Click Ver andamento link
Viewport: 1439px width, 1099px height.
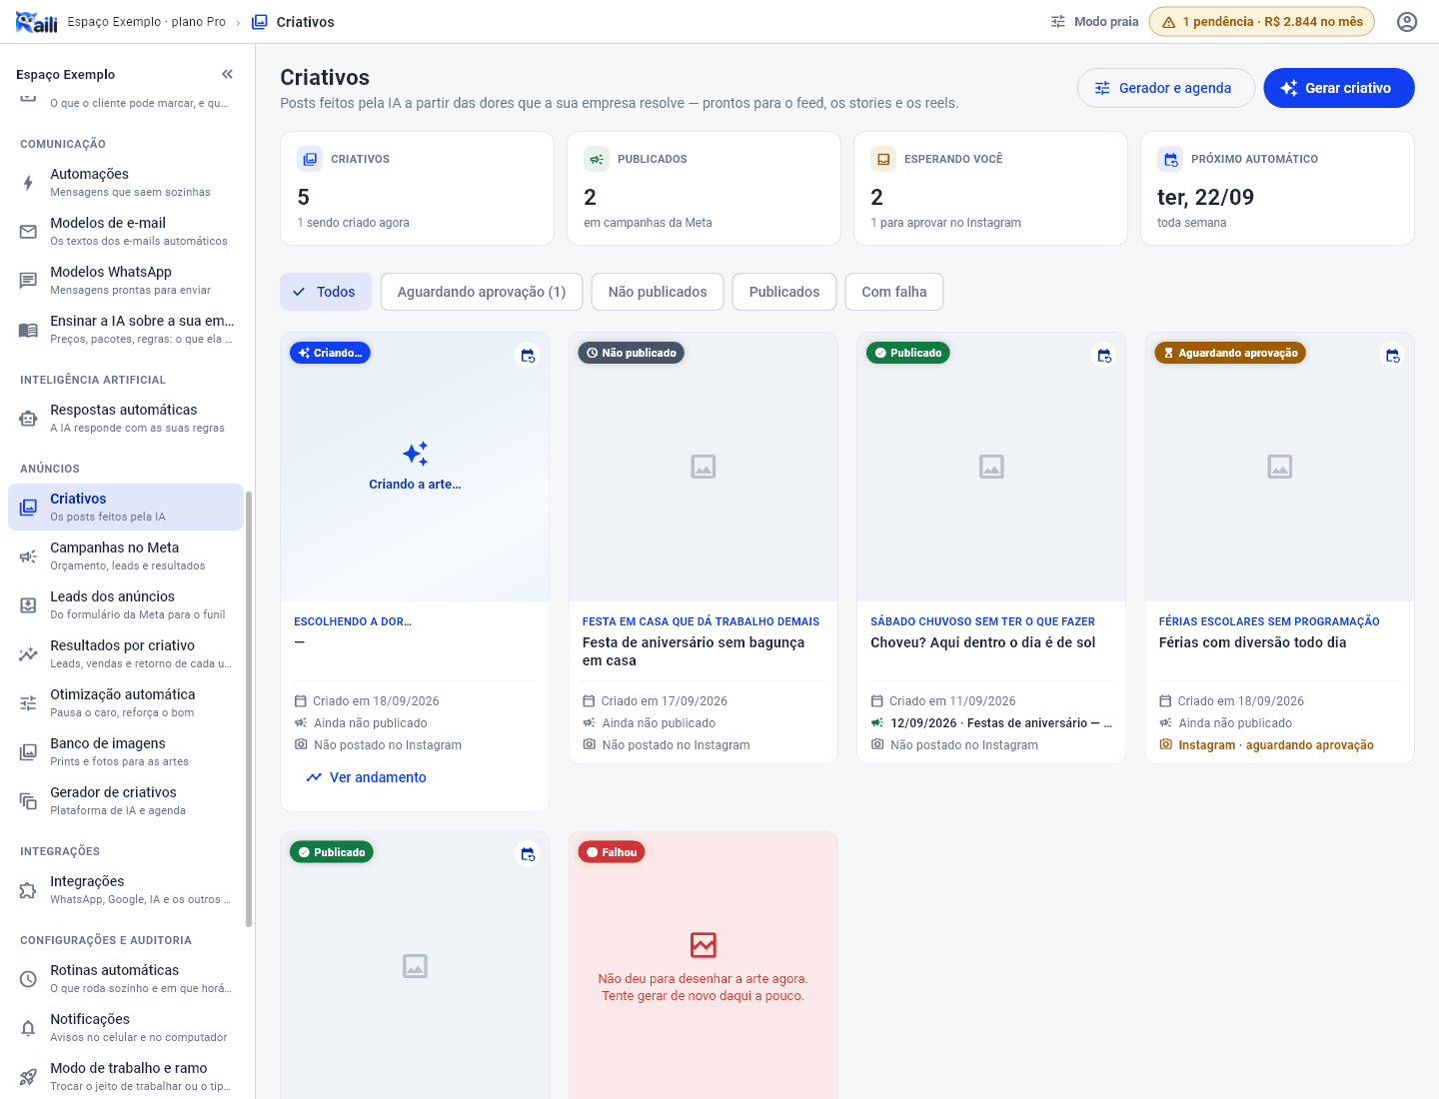pos(367,777)
